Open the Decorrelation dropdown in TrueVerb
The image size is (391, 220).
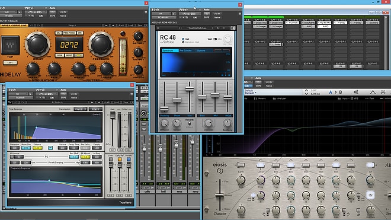click(80, 109)
